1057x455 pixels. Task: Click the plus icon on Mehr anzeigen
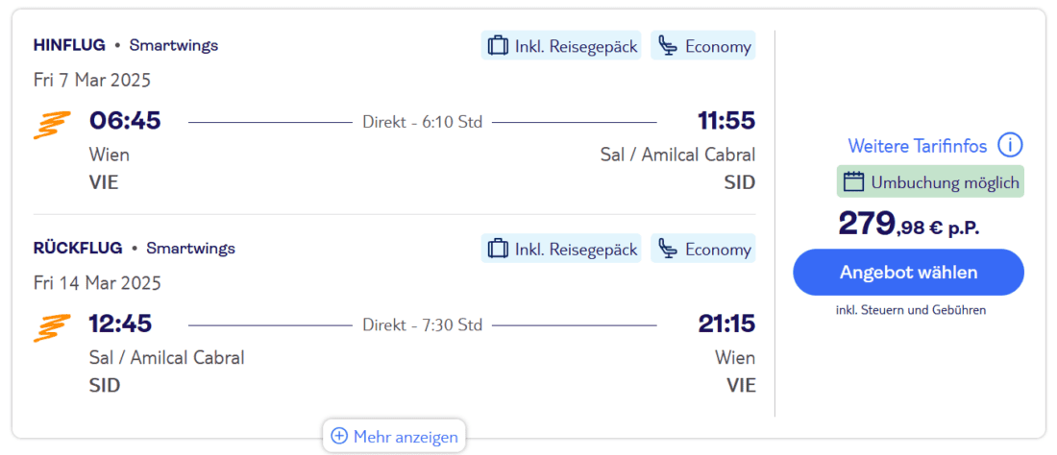tap(339, 437)
